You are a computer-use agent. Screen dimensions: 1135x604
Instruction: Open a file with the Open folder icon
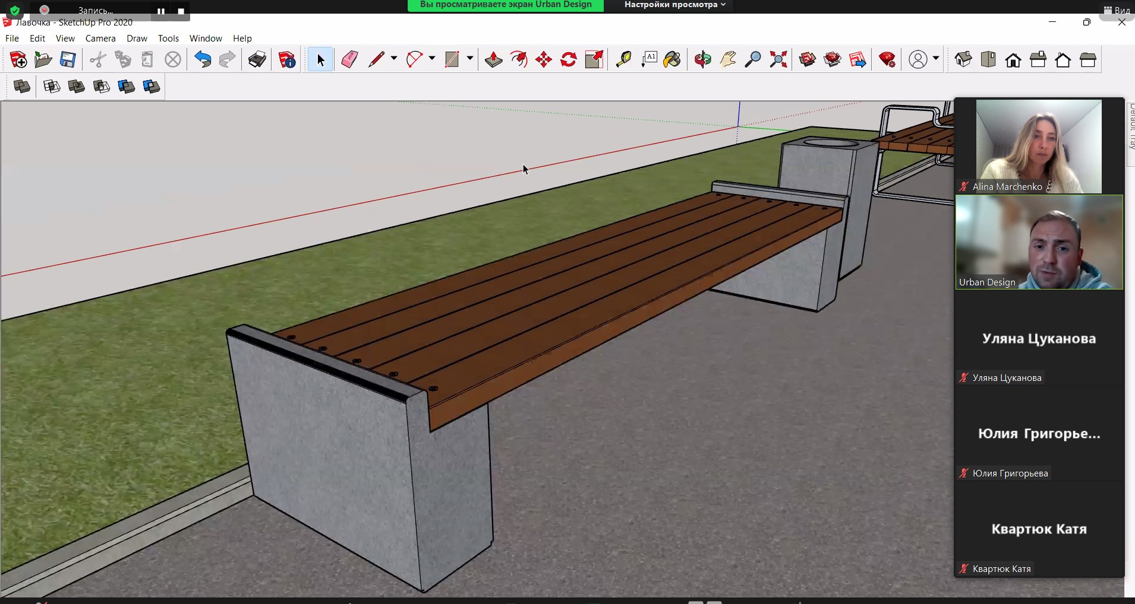(43, 59)
